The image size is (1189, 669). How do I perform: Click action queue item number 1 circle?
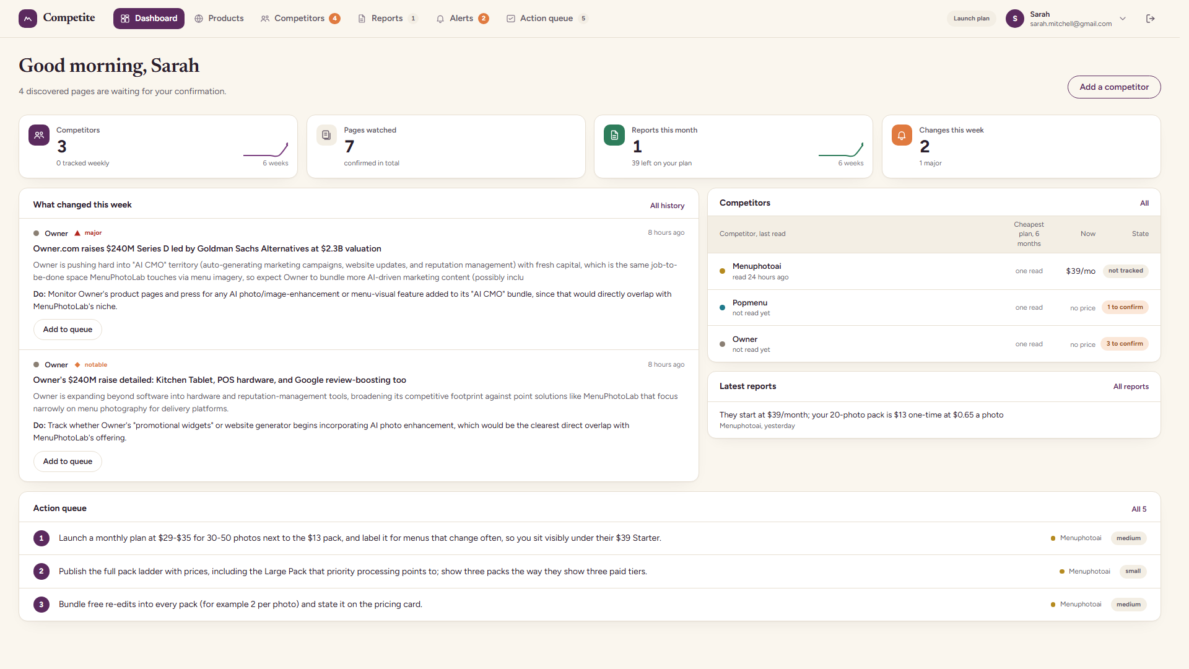(x=41, y=538)
